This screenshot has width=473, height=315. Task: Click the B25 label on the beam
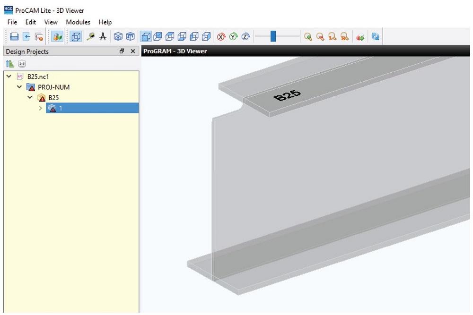[287, 95]
